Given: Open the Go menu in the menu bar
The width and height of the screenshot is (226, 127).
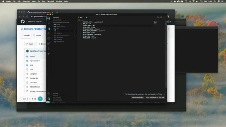Looking at the screenshot, I should tap(39, 1).
